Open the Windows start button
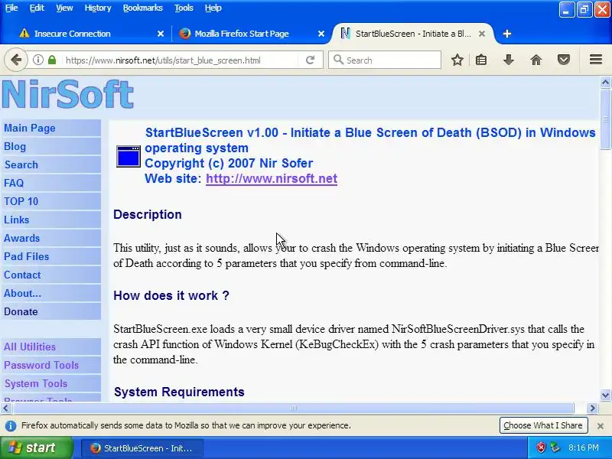This screenshot has width=612, height=459. point(36,448)
